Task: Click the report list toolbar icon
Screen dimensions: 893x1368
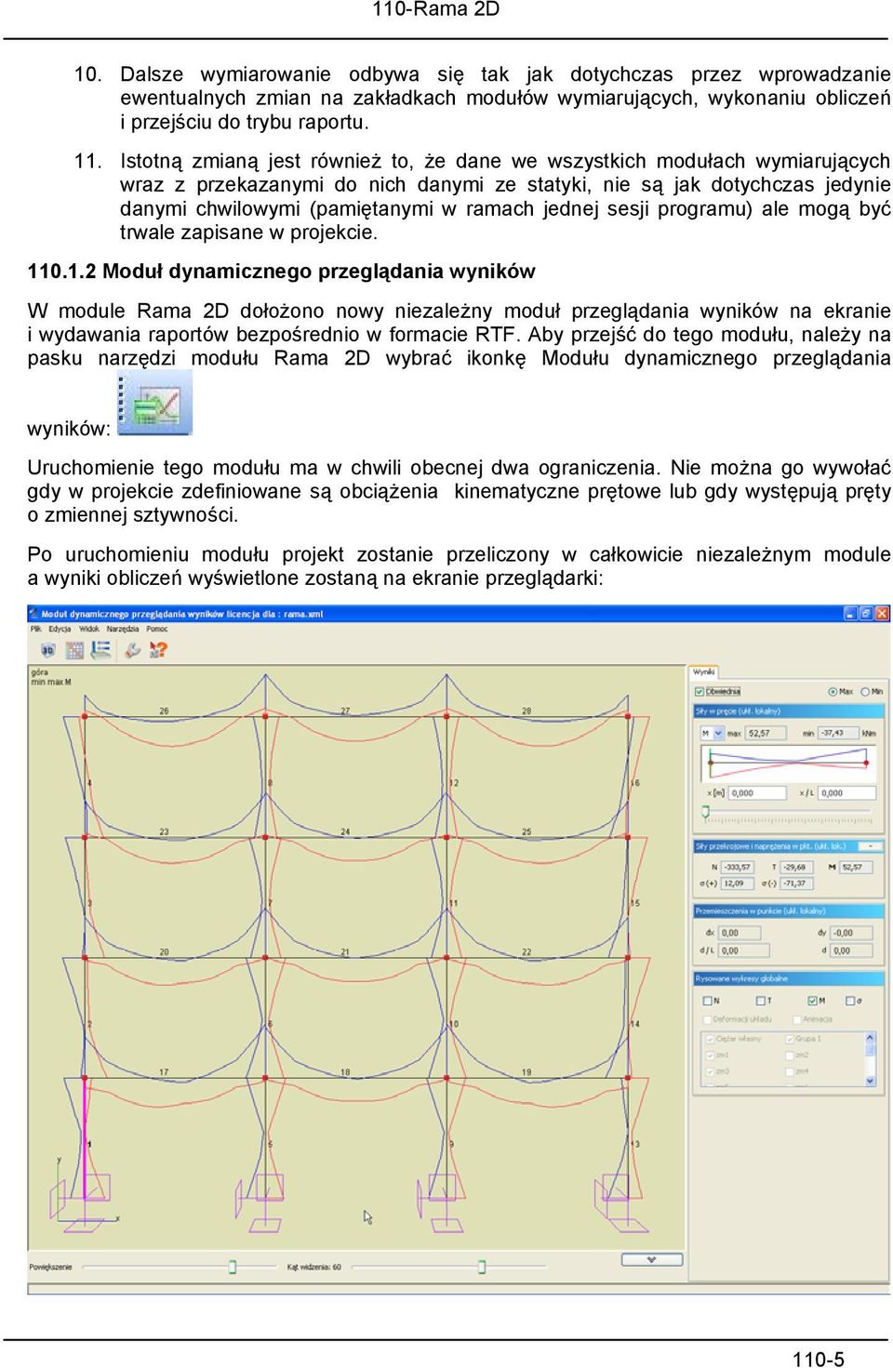Action: [x=100, y=649]
